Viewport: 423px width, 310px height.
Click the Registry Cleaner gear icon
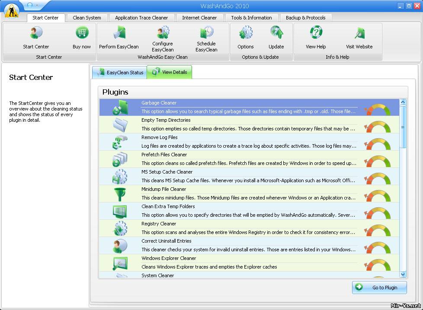pos(120,228)
